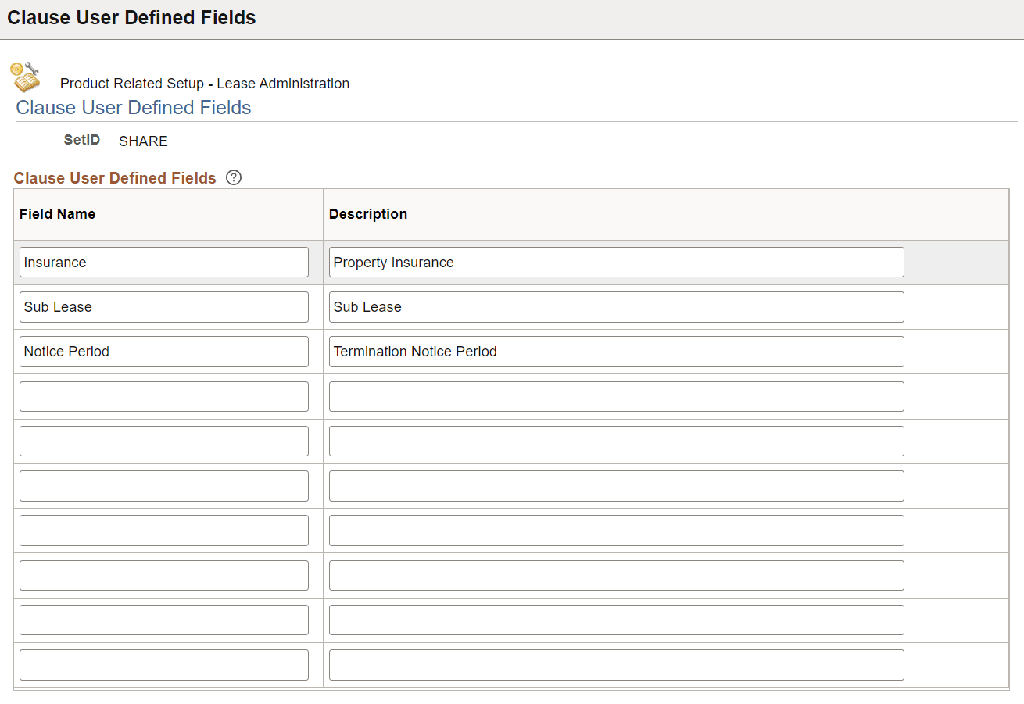
Task: Click the Property Insurance description field
Action: 617,262
